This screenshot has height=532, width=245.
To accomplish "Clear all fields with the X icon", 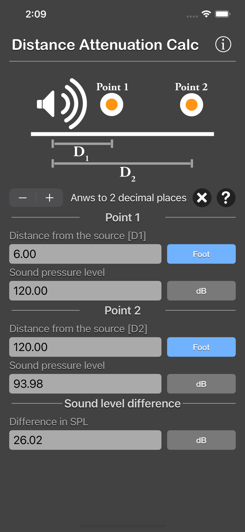I will (x=202, y=198).
